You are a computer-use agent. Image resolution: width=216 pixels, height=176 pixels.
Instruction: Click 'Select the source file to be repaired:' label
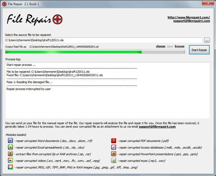tap(28, 35)
